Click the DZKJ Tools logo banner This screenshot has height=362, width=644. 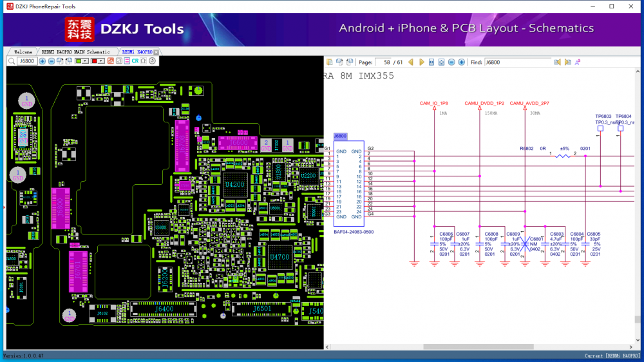tap(125, 29)
